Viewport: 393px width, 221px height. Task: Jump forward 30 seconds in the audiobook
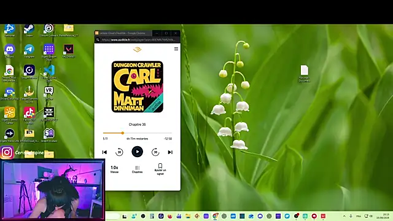click(x=155, y=152)
